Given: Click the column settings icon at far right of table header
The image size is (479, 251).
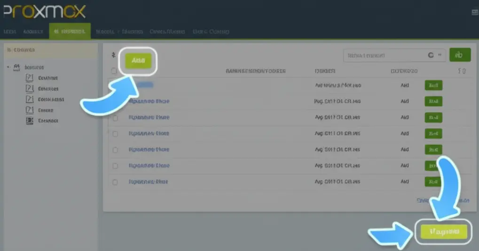Looking at the screenshot, I should 462,71.
